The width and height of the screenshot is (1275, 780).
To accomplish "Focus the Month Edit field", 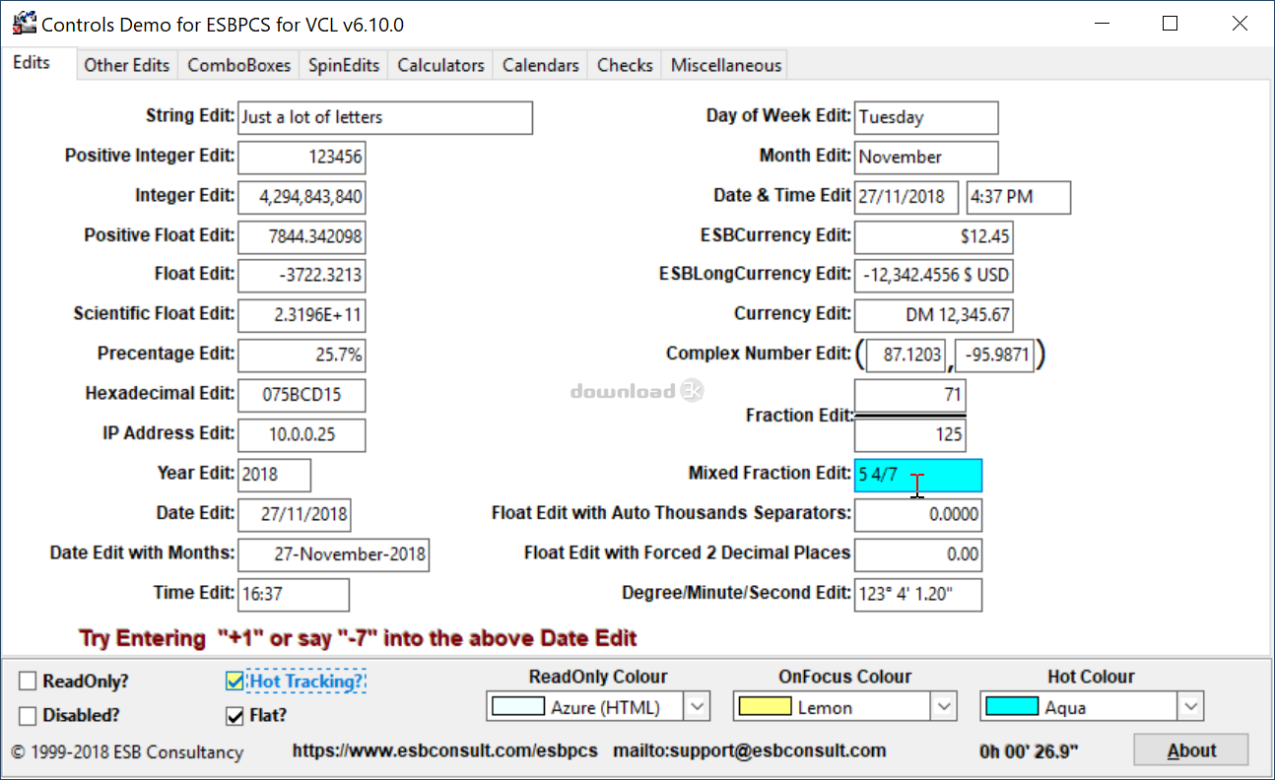I will (926, 157).
